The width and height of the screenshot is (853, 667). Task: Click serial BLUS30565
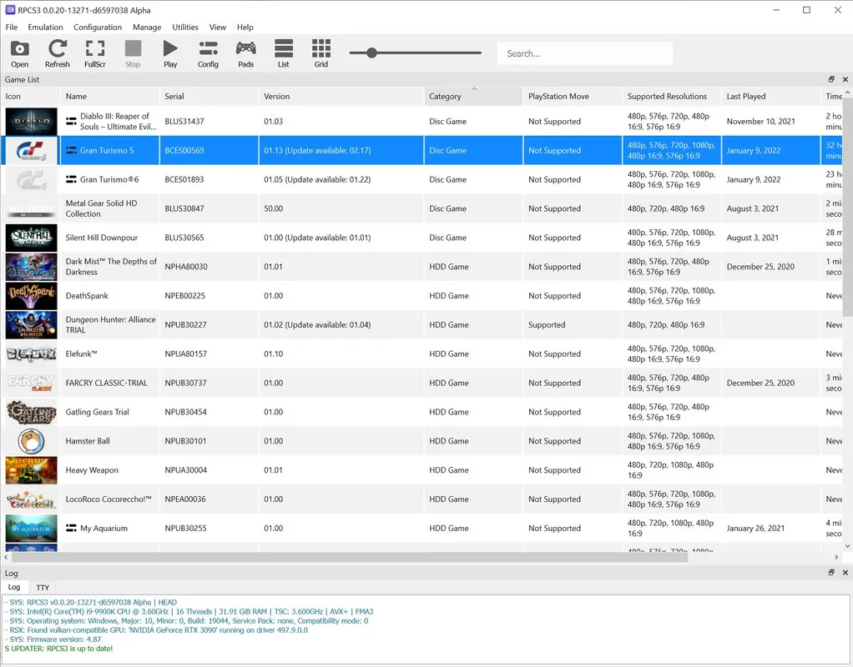pyautogui.click(x=185, y=238)
